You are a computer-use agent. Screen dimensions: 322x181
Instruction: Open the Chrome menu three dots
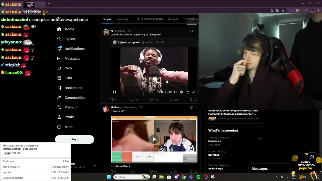(318, 11)
